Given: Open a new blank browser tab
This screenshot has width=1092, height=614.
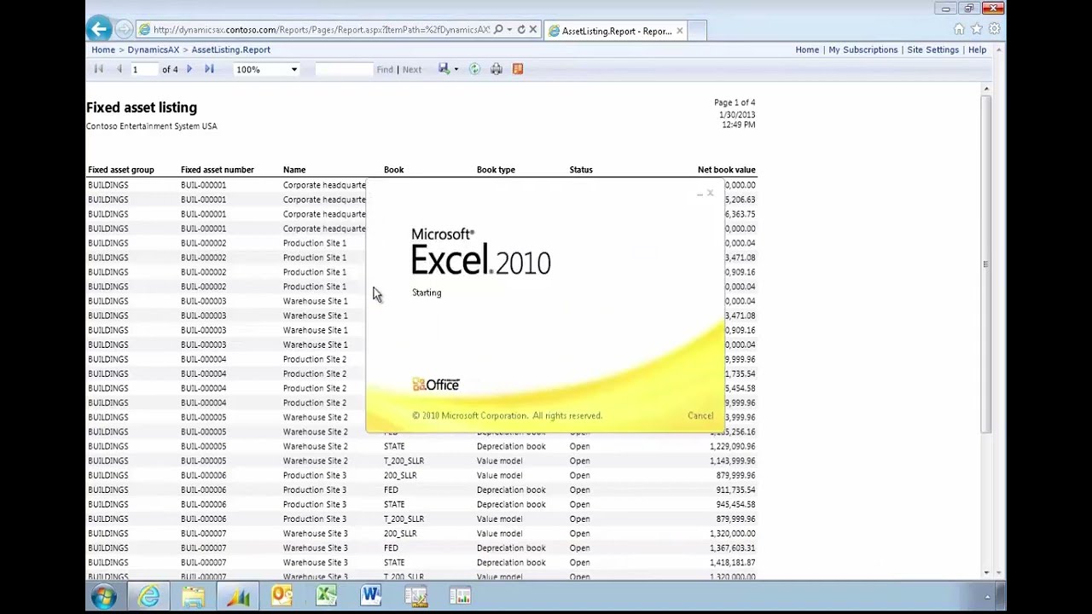Looking at the screenshot, I should point(697,31).
